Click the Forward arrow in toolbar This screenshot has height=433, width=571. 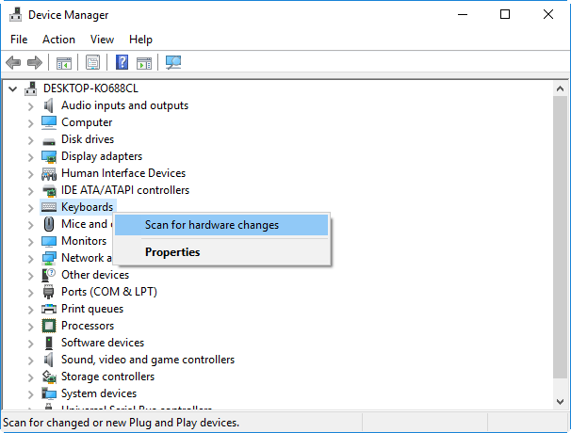coord(35,63)
